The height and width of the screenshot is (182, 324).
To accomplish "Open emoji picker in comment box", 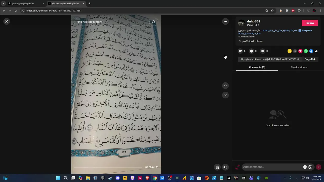I will pyautogui.click(x=310, y=167).
